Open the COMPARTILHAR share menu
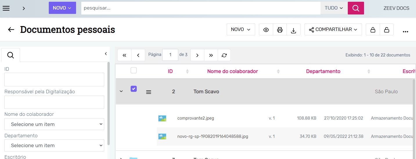Viewport: 416px width, 159px height. point(333,30)
